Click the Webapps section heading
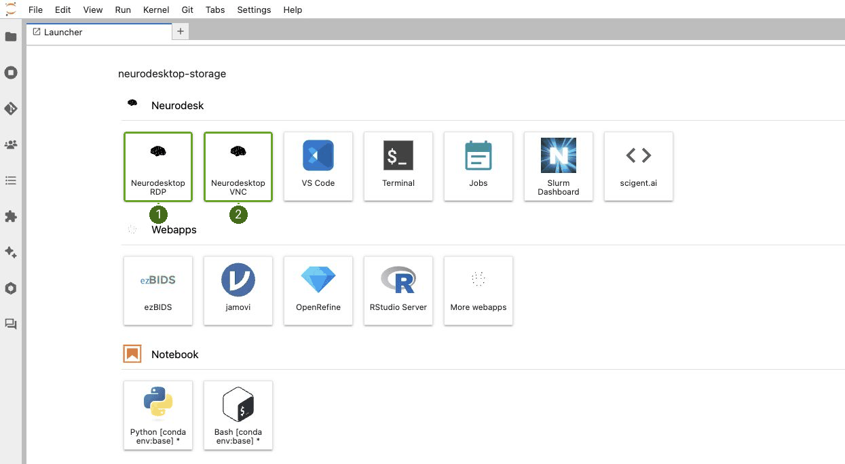Screen dimensions: 845x464 (x=174, y=230)
